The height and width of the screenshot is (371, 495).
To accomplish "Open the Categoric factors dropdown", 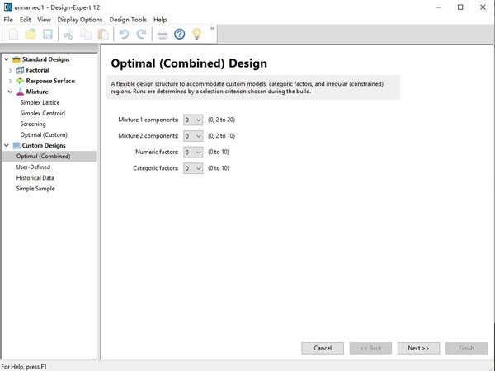I will (x=193, y=168).
